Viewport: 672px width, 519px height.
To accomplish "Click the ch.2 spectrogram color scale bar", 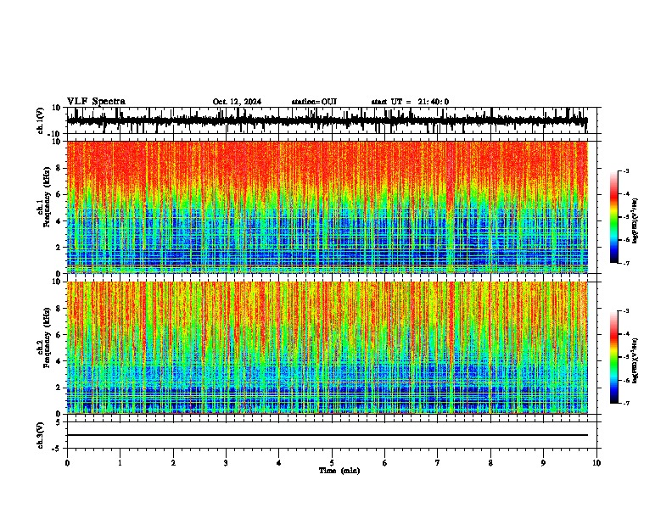I will [613, 357].
